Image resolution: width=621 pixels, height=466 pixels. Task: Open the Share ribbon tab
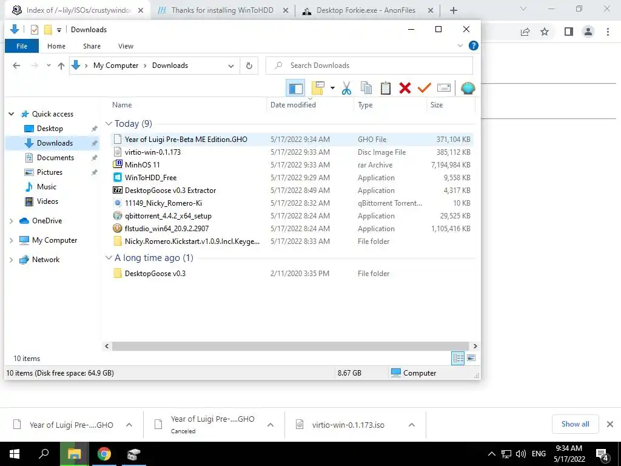[92, 46]
